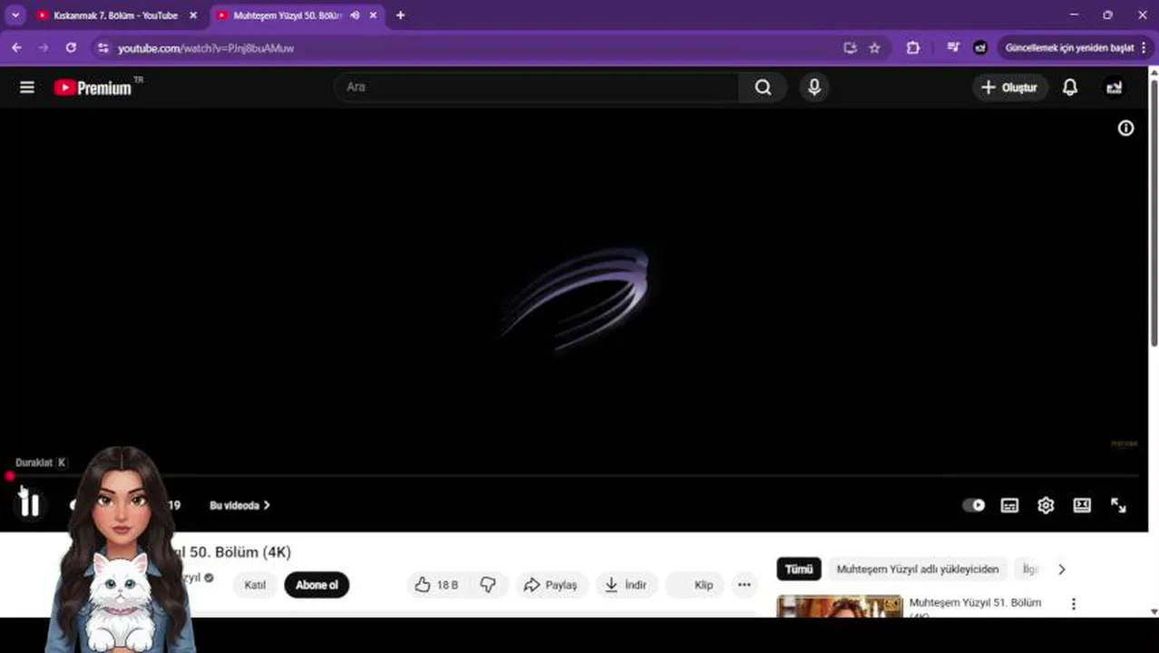This screenshot has height=653, width=1159.
Task: Join the channel with Katıl
Action: click(255, 585)
